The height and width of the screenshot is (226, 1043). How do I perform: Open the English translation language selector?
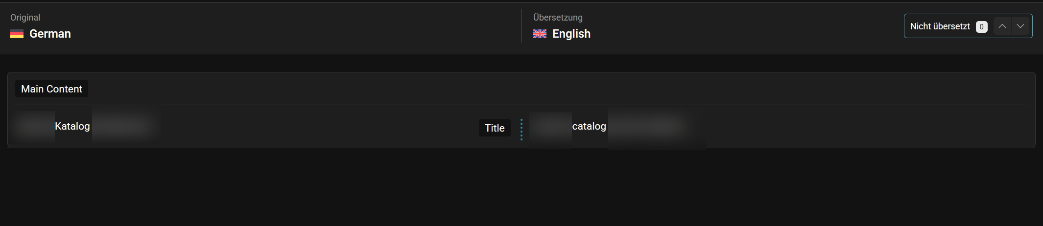click(562, 34)
